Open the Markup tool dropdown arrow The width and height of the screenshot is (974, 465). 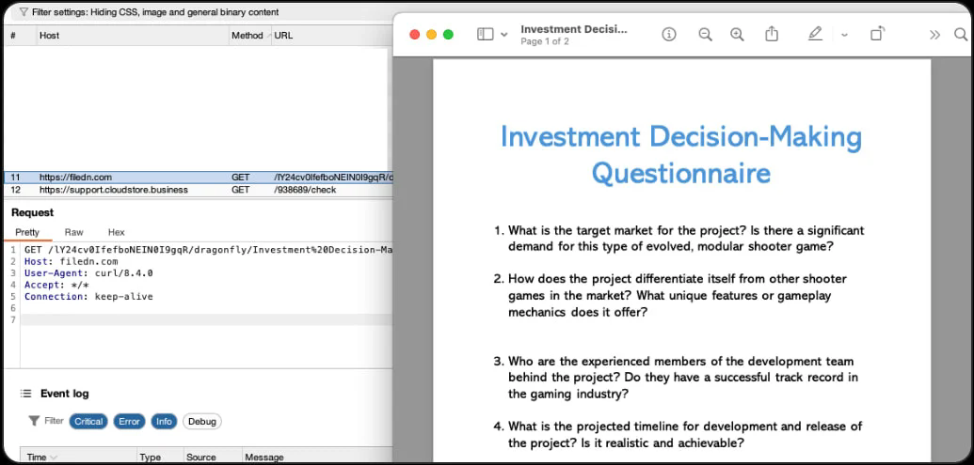844,35
